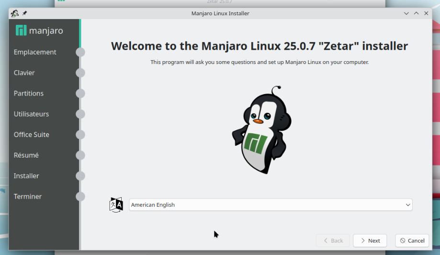Click the disabled Back button
The image size is (440, 255).
333,241
